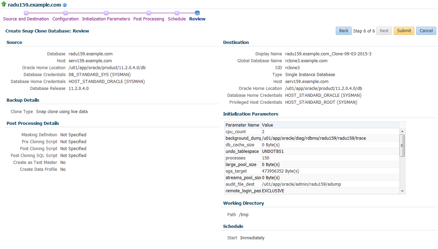This screenshot has width=438, height=249.
Task: Navigate to the Schedule step
Action: tap(177, 19)
